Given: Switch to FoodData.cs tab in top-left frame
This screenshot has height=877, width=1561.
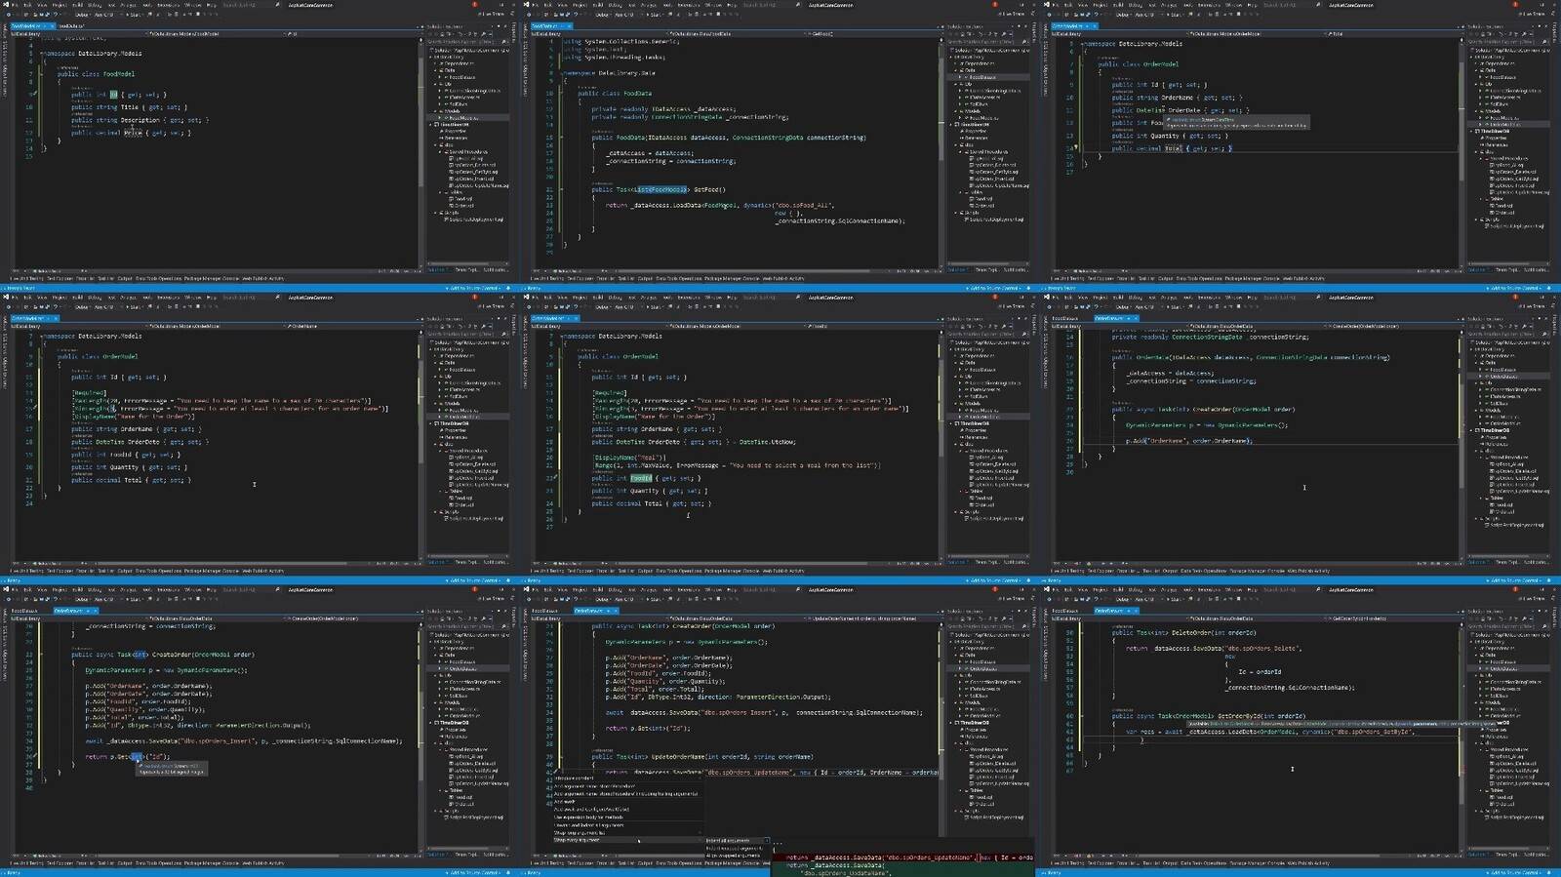Looking at the screenshot, I should point(71,26).
